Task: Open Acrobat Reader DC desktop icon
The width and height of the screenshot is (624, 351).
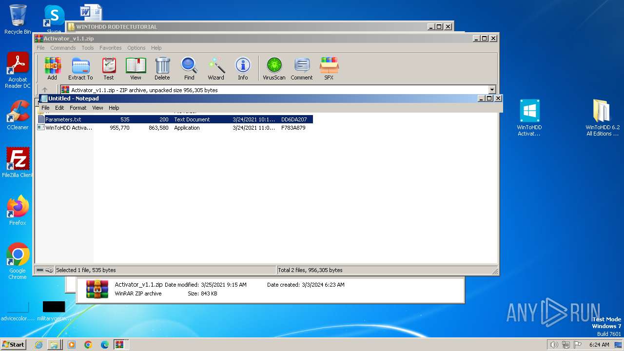Action: click(18, 71)
